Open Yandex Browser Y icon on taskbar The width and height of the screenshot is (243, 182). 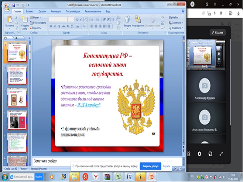click(96, 177)
